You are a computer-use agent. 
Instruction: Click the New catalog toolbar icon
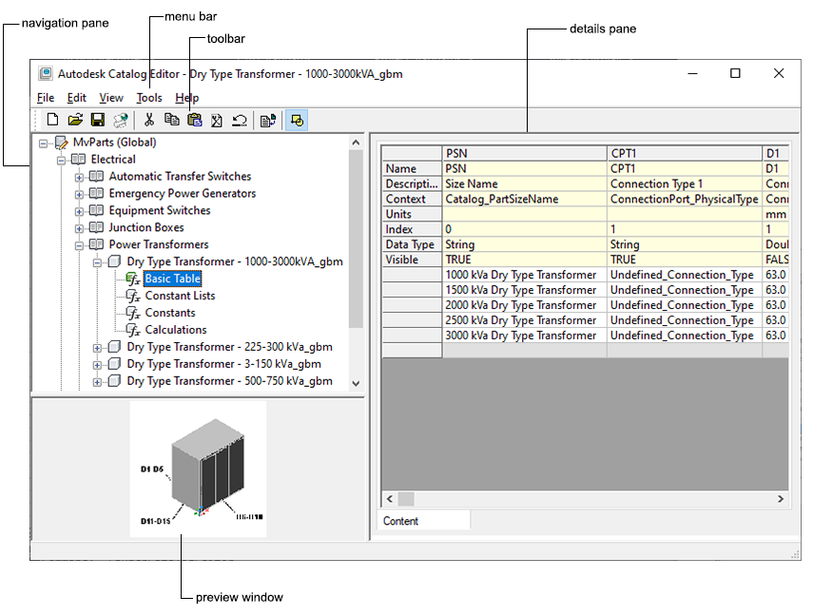(x=52, y=120)
